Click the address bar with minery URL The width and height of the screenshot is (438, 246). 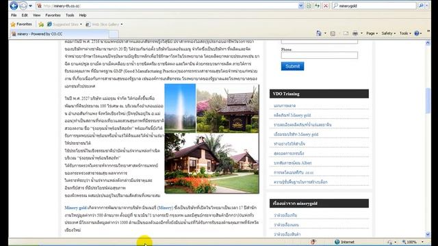(167, 6)
